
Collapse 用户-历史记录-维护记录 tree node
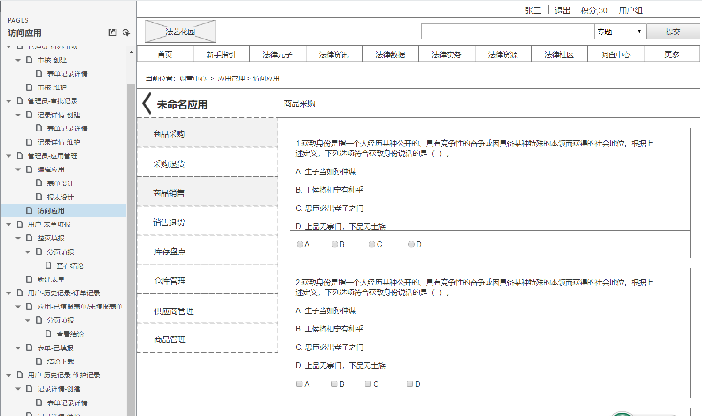[x=8, y=375]
